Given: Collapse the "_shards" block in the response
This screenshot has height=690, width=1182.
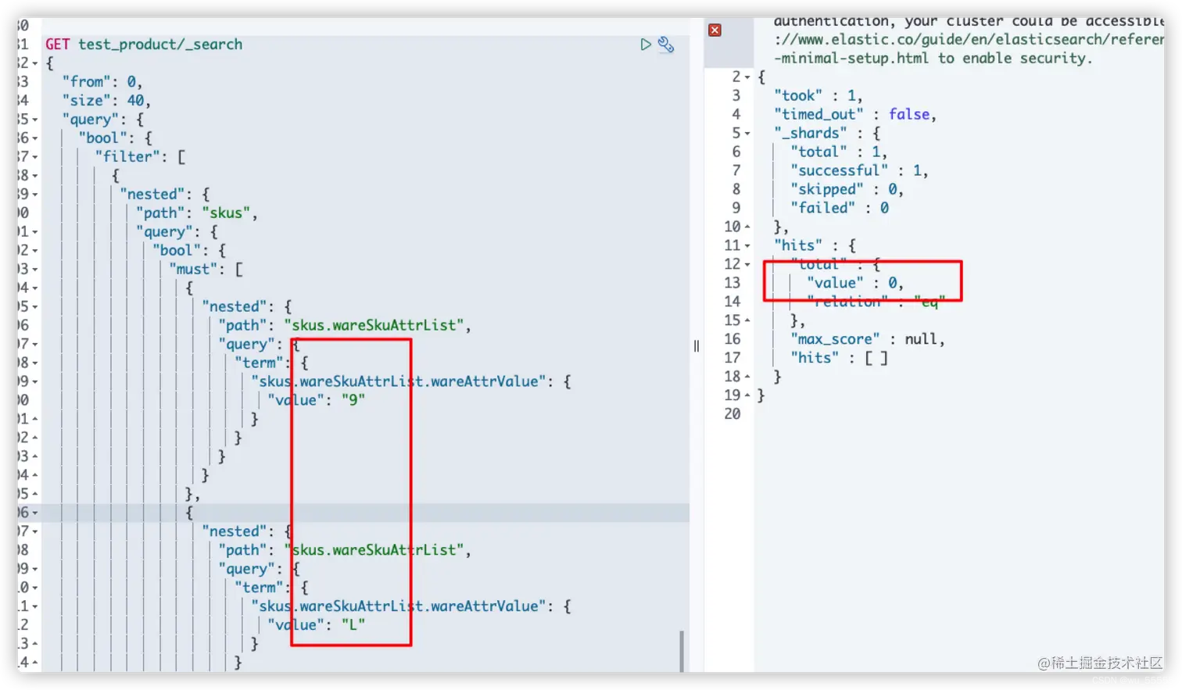Looking at the screenshot, I should pos(747,134).
